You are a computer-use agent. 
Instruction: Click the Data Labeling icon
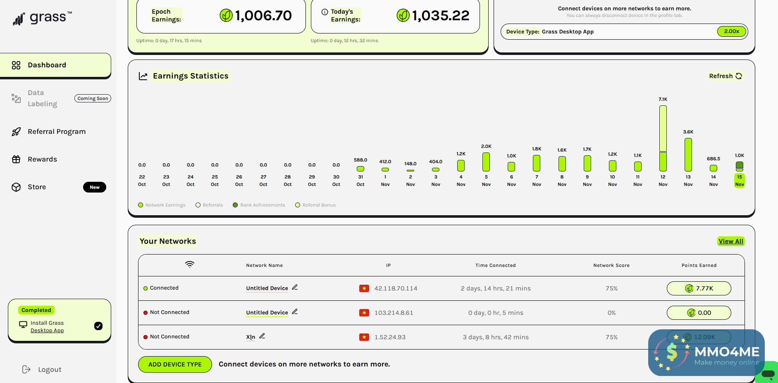coord(16,98)
